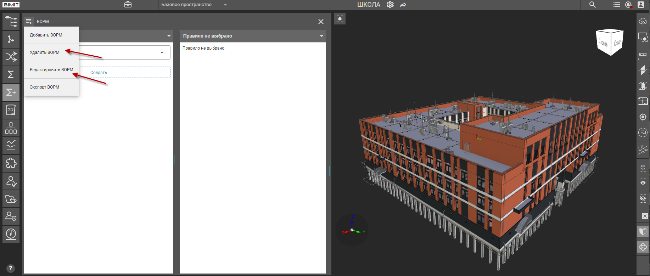Click the Sigma summation tool icon
The height and width of the screenshot is (276, 650).
[11, 74]
